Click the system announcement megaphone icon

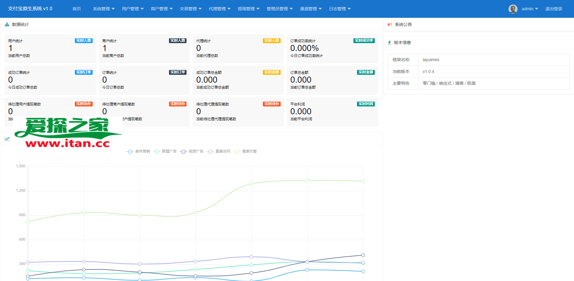(x=390, y=24)
